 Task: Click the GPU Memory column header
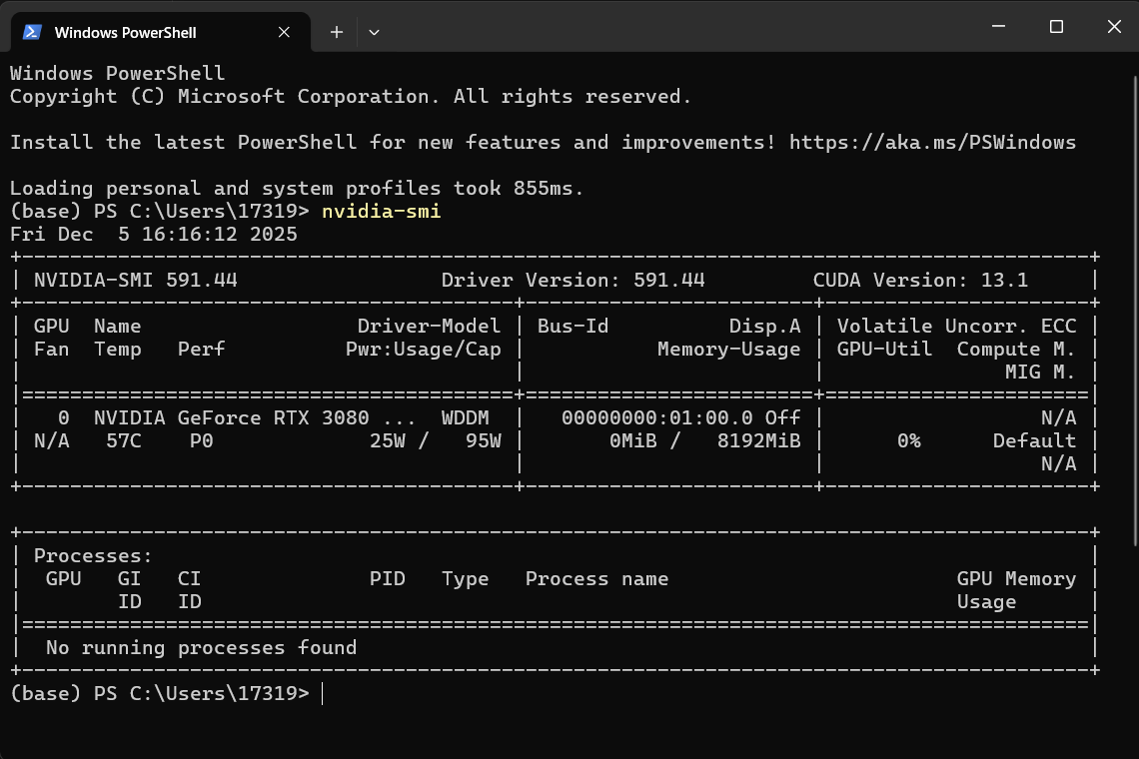tap(1016, 579)
